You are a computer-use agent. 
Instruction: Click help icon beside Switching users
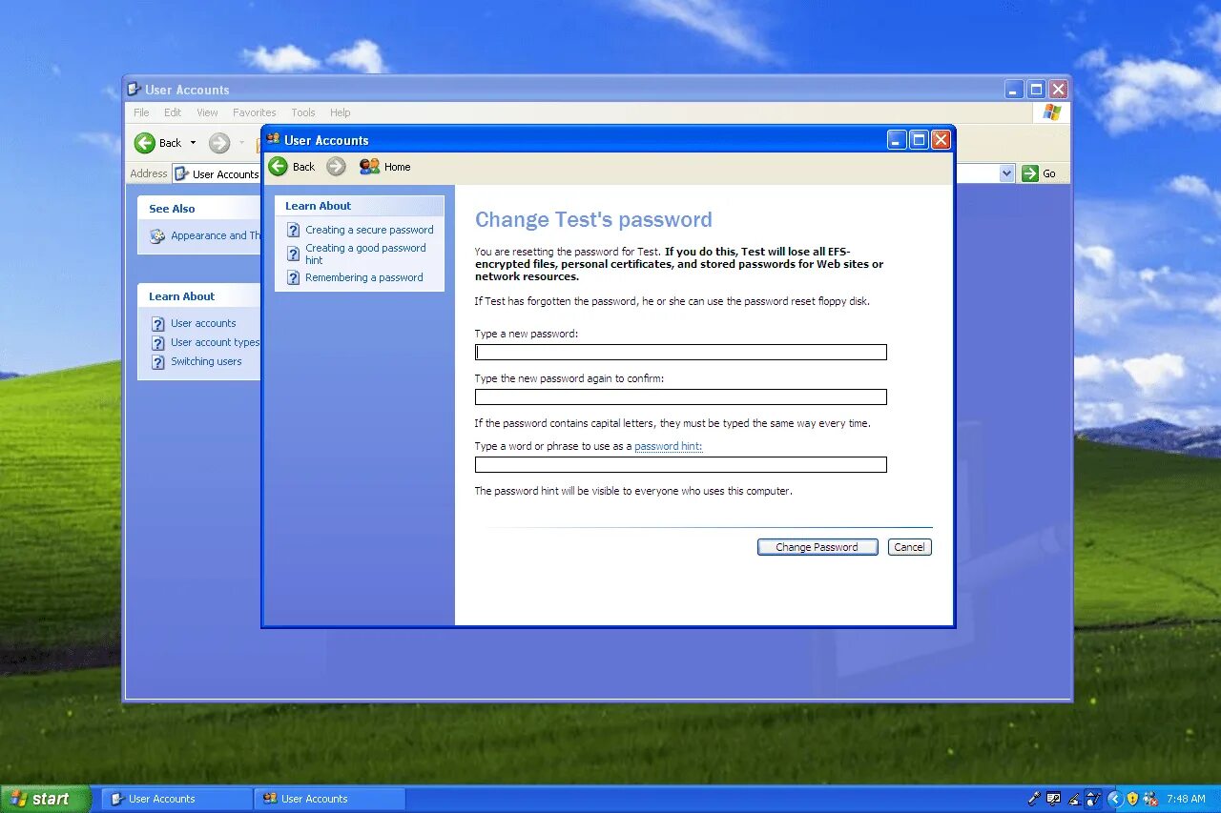[x=158, y=362]
